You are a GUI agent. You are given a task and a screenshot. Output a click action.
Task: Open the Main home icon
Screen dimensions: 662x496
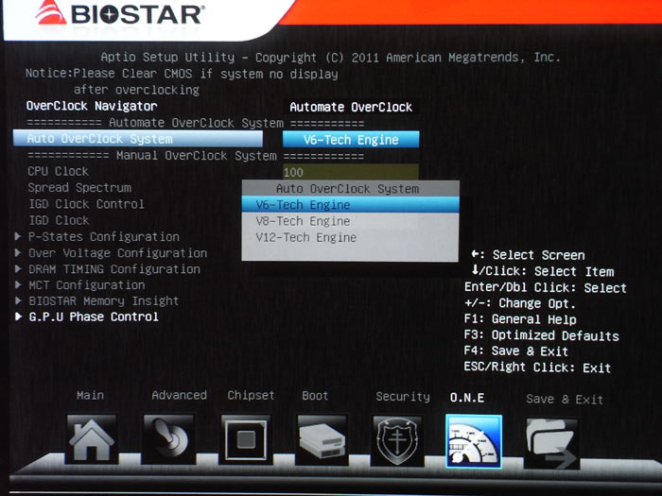click(91, 439)
